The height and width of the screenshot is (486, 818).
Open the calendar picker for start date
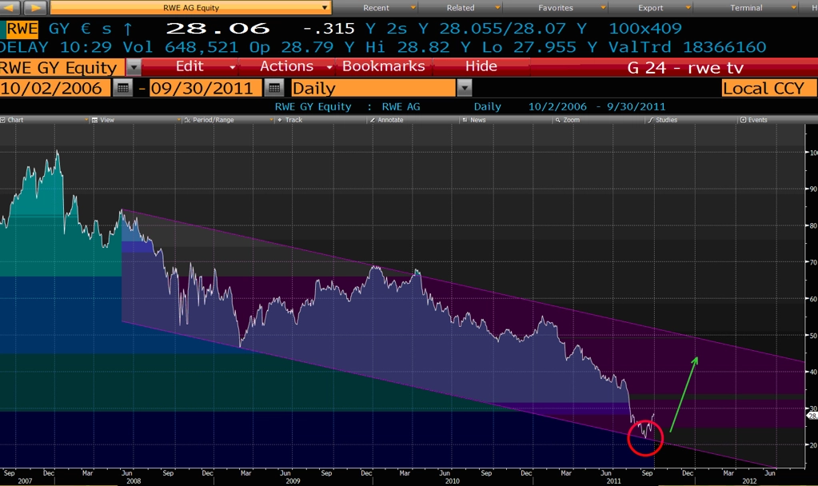(x=122, y=88)
